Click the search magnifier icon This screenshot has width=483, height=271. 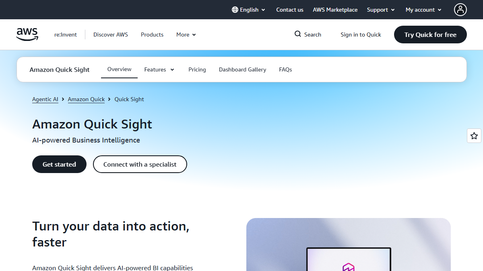tap(298, 34)
